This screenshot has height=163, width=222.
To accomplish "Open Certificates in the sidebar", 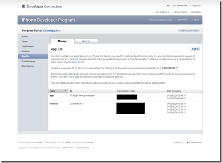I will [x=28, y=47].
